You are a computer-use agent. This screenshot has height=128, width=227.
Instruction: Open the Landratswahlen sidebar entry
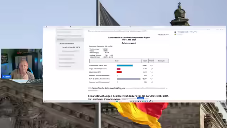point(66,43)
